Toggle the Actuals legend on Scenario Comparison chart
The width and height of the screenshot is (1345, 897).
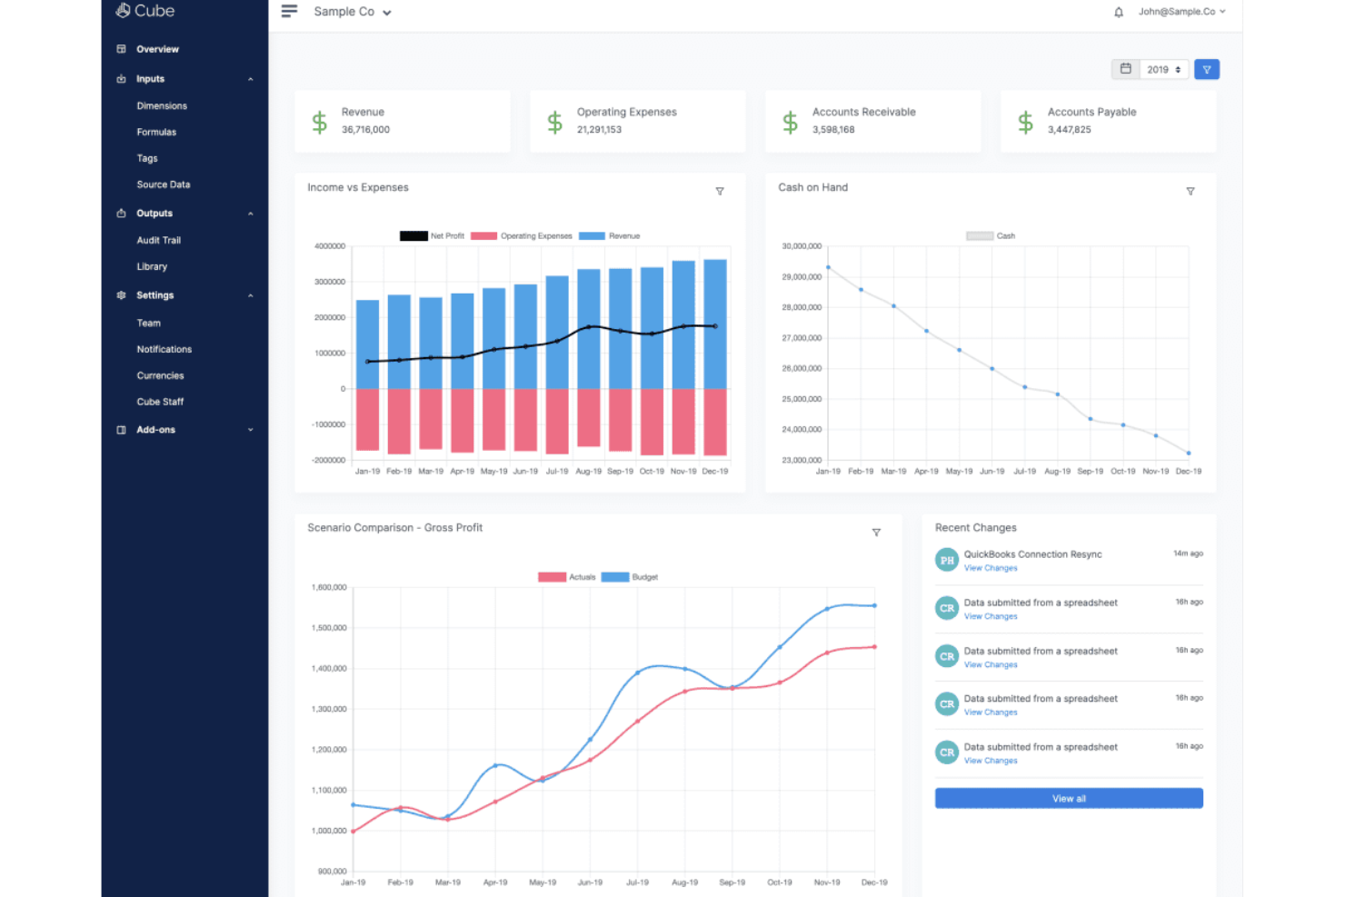568,576
